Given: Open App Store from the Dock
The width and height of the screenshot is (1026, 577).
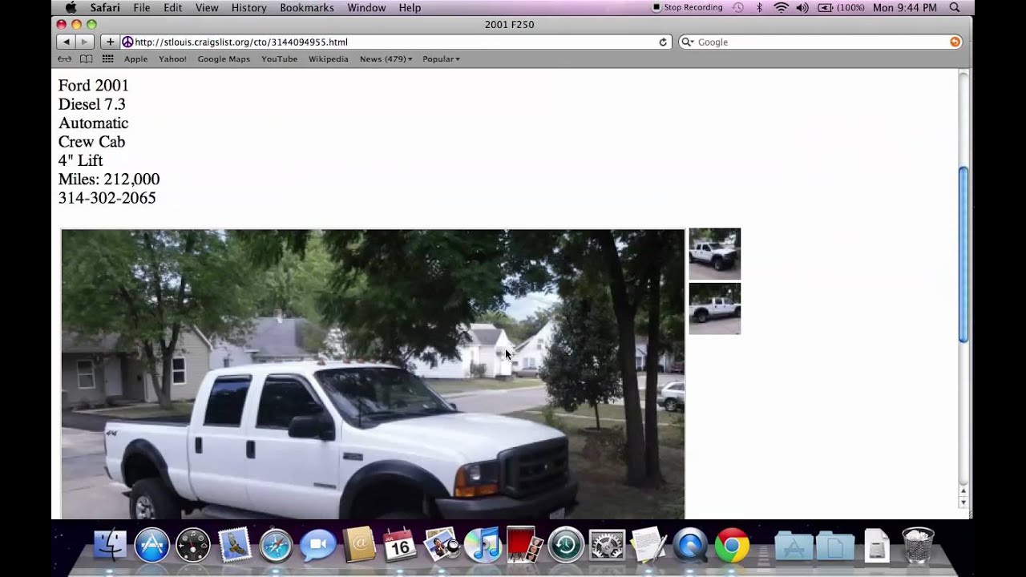Looking at the screenshot, I should point(151,546).
